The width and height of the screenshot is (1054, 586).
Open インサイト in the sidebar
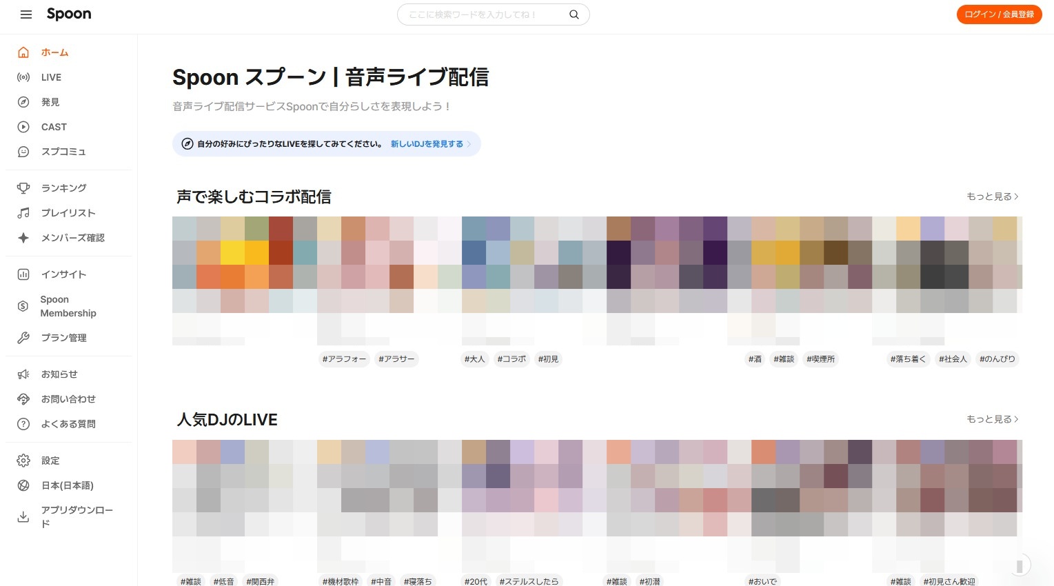pos(69,274)
